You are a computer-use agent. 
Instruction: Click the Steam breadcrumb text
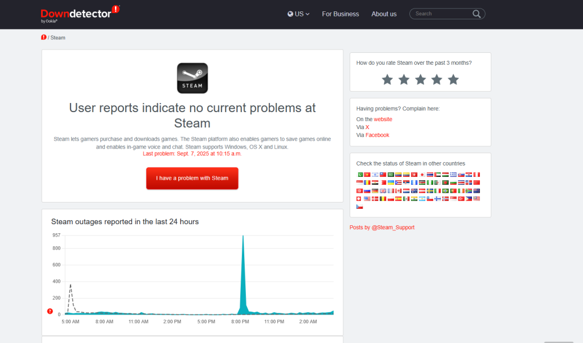58,38
